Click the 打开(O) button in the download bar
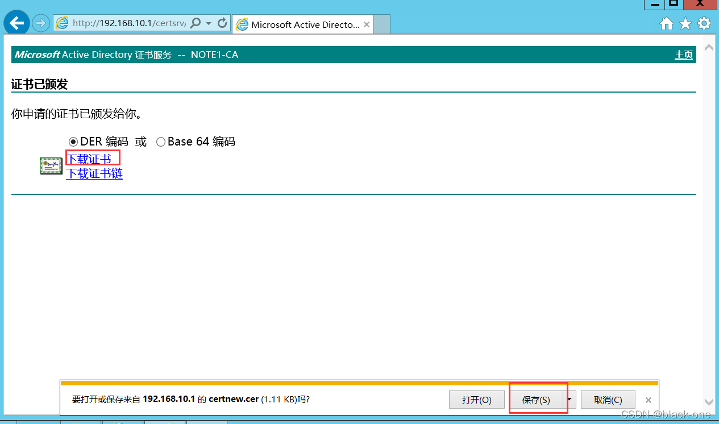The width and height of the screenshot is (719, 424). (477, 400)
